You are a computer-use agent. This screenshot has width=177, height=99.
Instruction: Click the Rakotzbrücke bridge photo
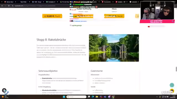(114, 48)
